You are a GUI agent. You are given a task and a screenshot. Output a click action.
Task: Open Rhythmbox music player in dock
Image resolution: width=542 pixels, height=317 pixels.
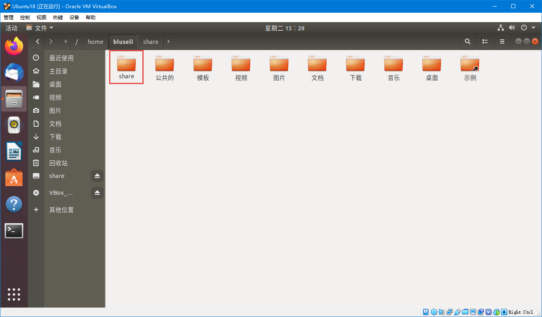14,125
